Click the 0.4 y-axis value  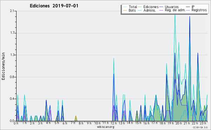12,99
